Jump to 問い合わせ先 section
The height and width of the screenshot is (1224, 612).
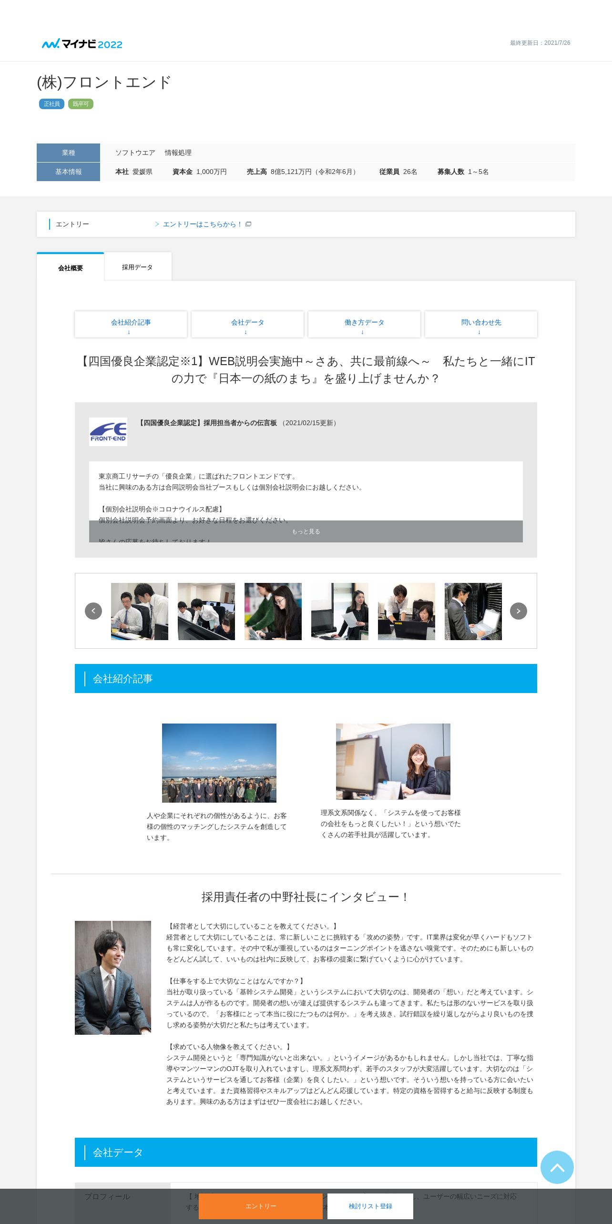click(x=481, y=324)
